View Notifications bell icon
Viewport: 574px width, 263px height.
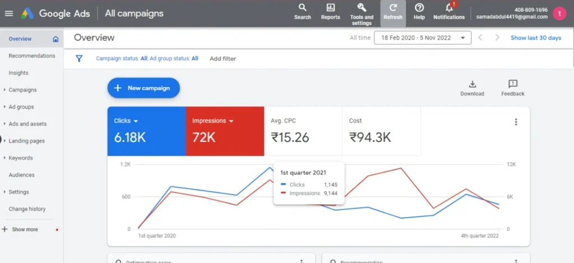coord(449,8)
